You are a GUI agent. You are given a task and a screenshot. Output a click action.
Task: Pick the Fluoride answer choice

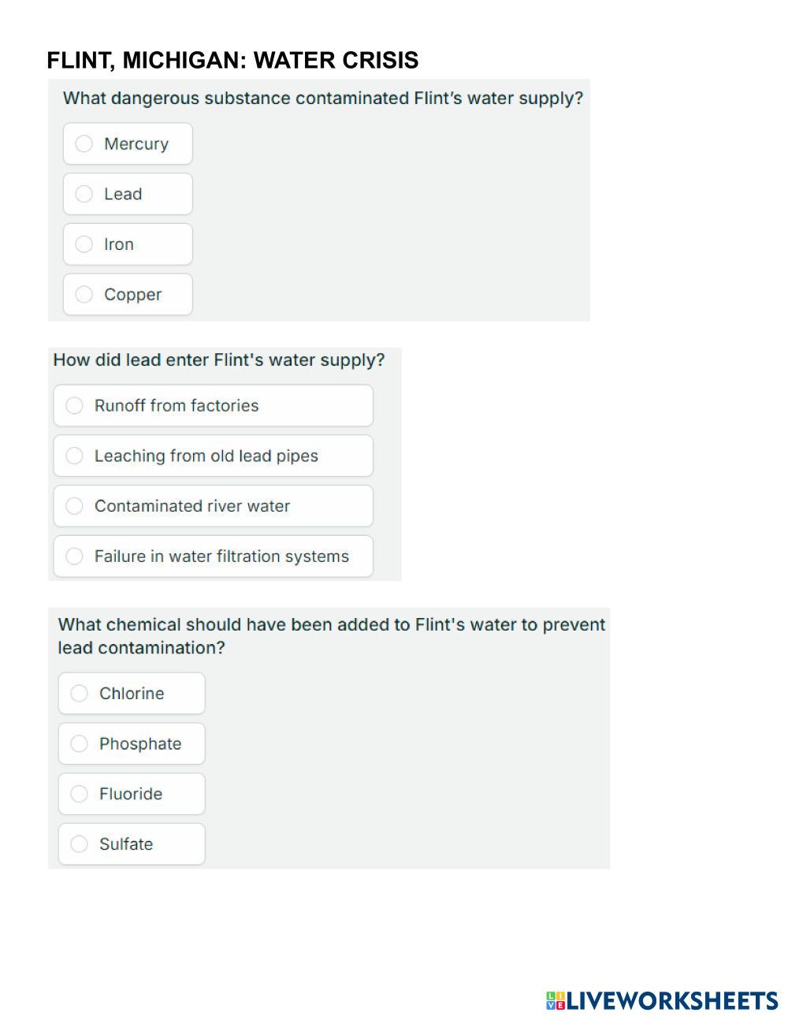pyautogui.click(x=132, y=794)
